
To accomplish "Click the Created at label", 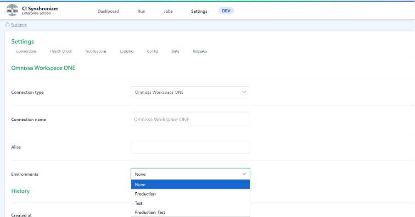I will click(22, 215).
